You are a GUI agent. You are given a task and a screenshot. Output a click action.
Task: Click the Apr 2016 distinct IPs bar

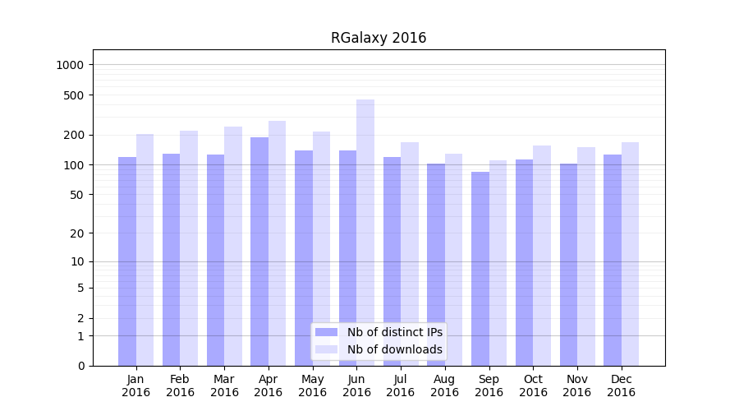[259, 251]
